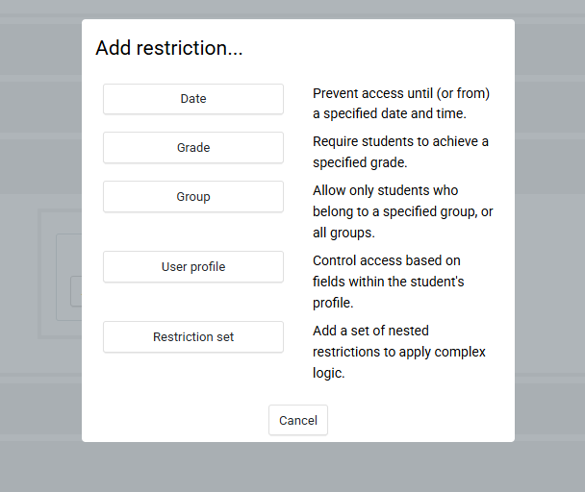The height and width of the screenshot is (492, 585).
Task: Cancel the Add restriction dialog
Action: coord(298,421)
